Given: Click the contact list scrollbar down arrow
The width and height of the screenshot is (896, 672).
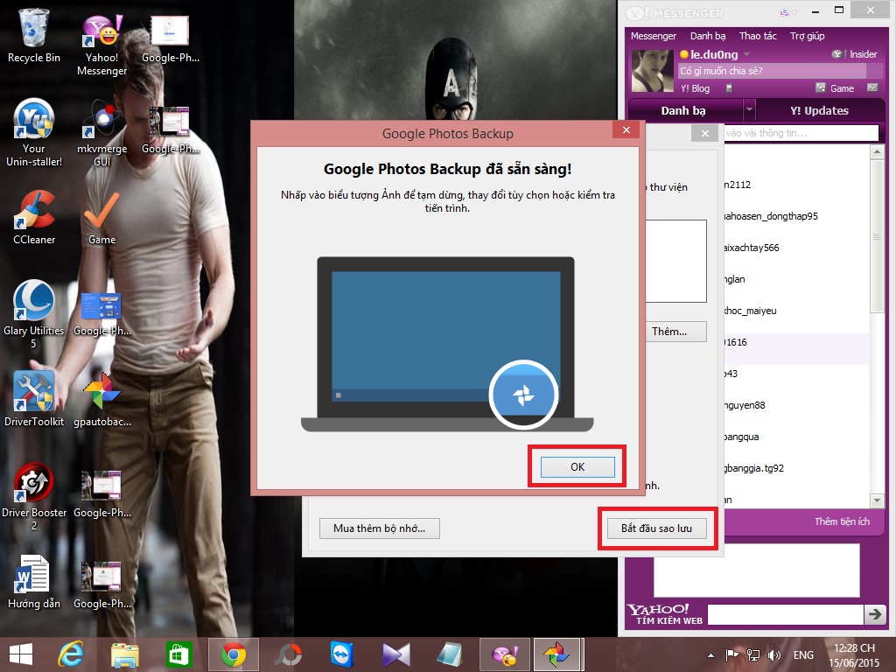Looking at the screenshot, I should point(877,500).
